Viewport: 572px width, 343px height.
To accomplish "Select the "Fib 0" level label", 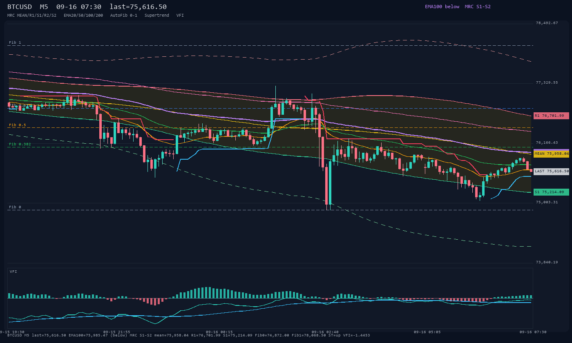I will pyautogui.click(x=15, y=207).
